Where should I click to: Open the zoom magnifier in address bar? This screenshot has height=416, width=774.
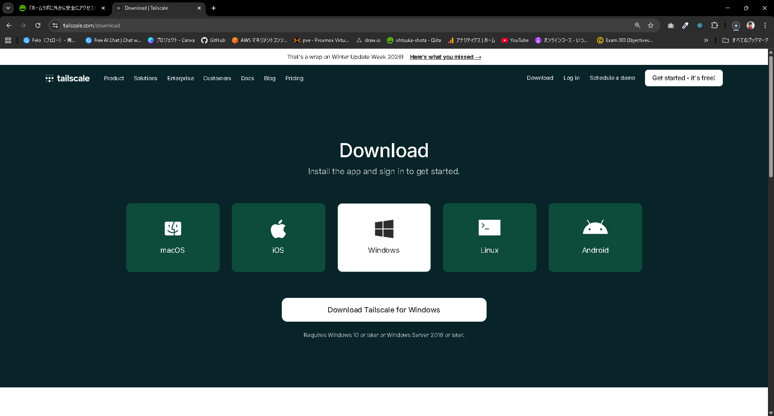point(637,25)
